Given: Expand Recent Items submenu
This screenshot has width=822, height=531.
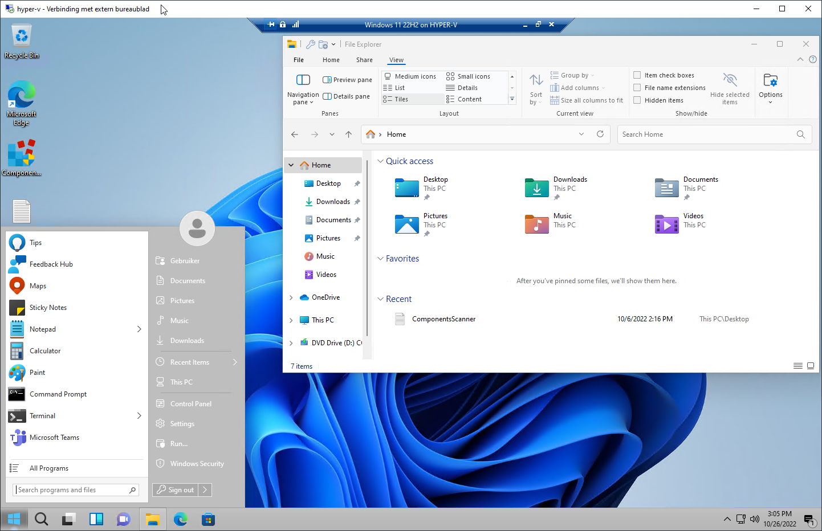Looking at the screenshot, I should pyautogui.click(x=235, y=362).
